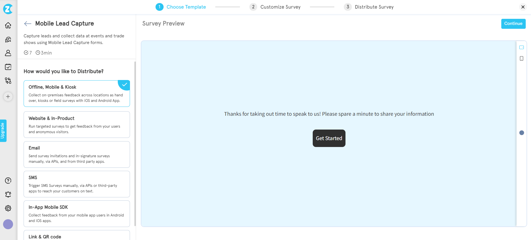Click the Upgrade side tab

[3, 131]
